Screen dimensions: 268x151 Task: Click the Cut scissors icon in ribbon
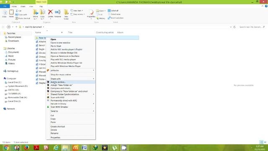[17, 11]
